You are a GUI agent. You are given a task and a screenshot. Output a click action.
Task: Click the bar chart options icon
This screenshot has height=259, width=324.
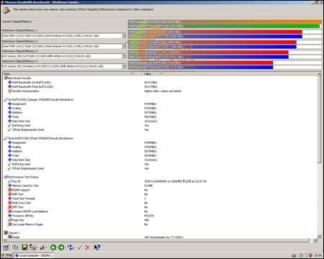pyautogui.click(x=42, y=247)
